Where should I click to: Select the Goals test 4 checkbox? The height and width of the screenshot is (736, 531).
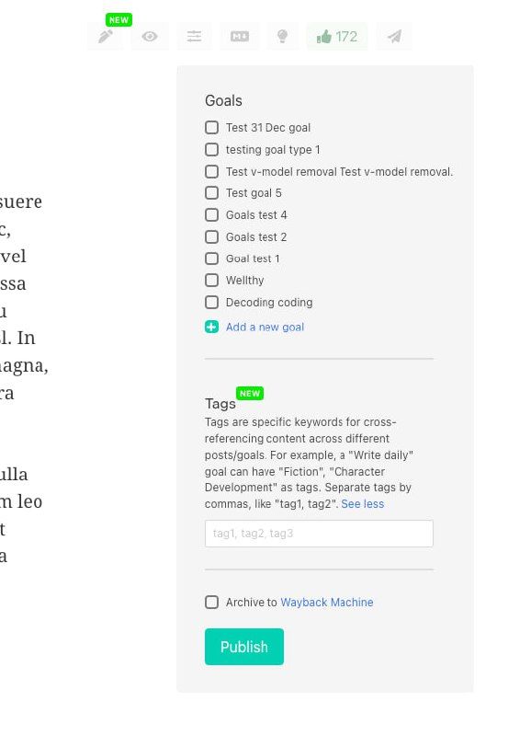click(211, 215)
